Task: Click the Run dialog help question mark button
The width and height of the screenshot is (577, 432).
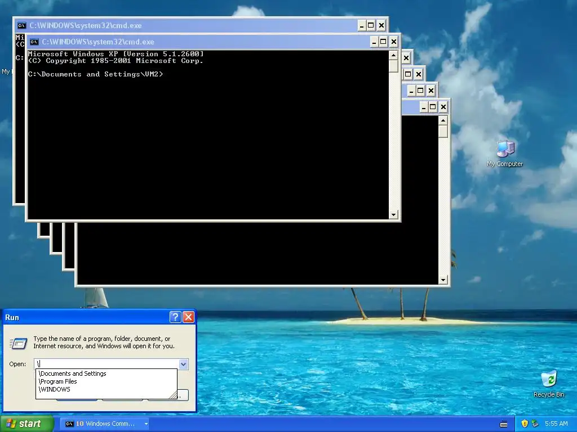Action: pyautogui.click(x=175, y=317)
